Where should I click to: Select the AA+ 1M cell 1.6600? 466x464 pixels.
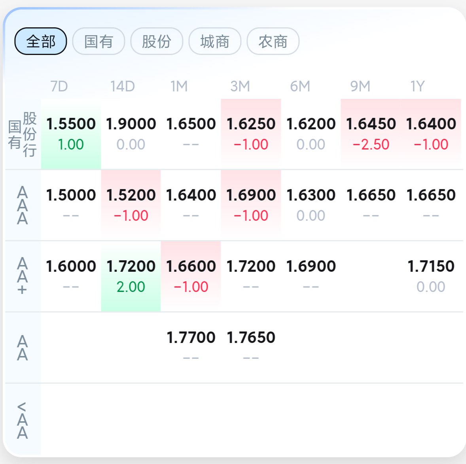(x=191, y=277)
